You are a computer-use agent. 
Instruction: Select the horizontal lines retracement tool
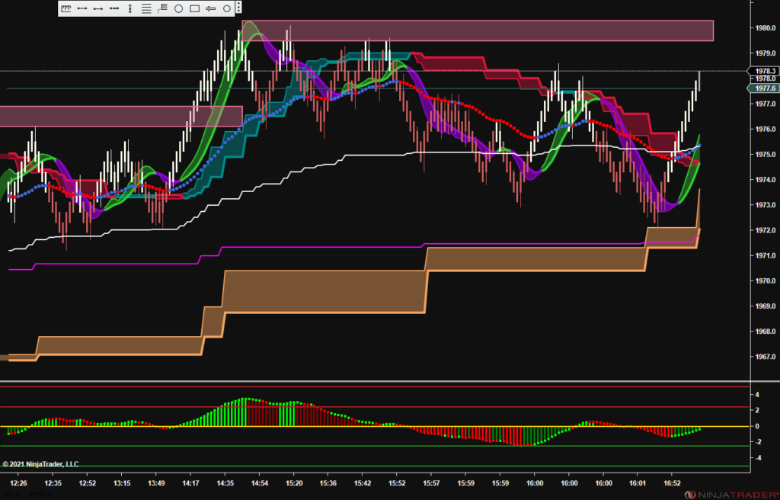click(146, 8)
